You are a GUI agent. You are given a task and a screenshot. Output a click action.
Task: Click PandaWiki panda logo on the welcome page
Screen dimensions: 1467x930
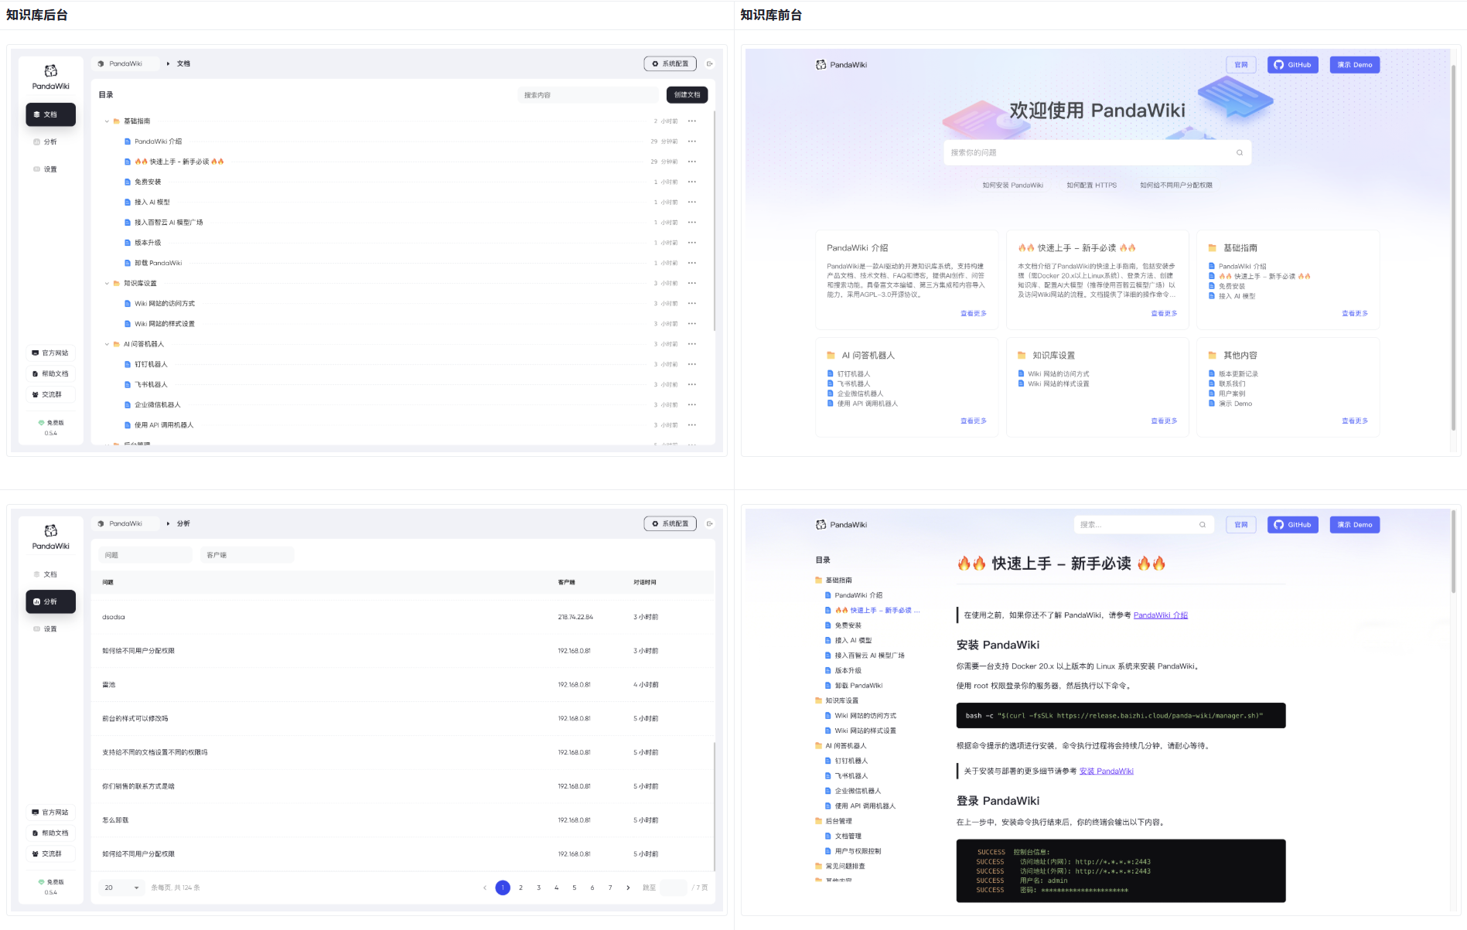[820, 65]
